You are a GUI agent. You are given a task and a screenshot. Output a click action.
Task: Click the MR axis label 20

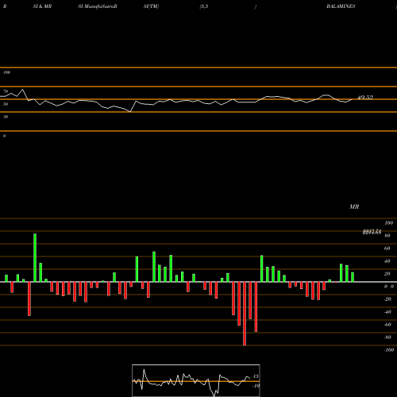point(387,274)
